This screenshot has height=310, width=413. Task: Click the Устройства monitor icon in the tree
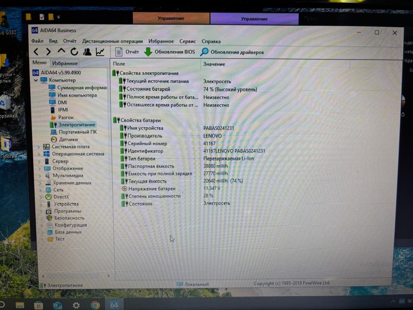[x=48, y=204]
